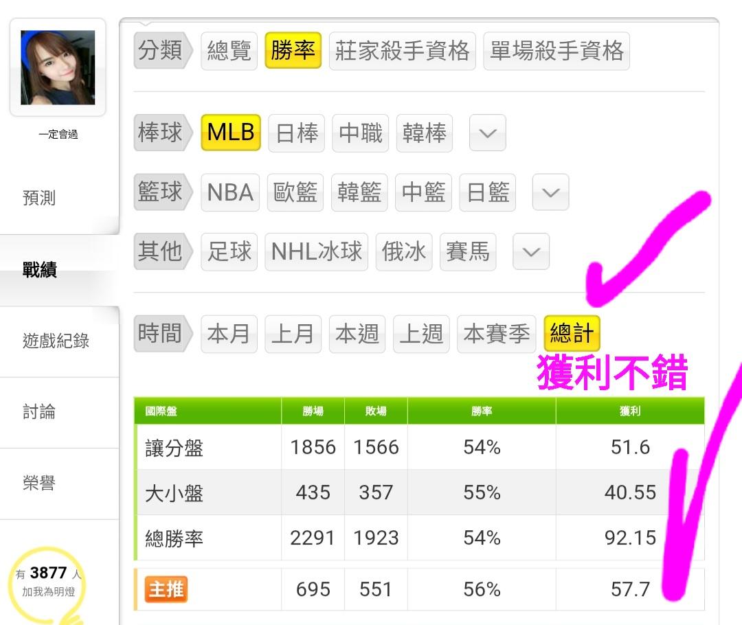
Task: Click the 分類 row label
Action: tap(164, 51)
